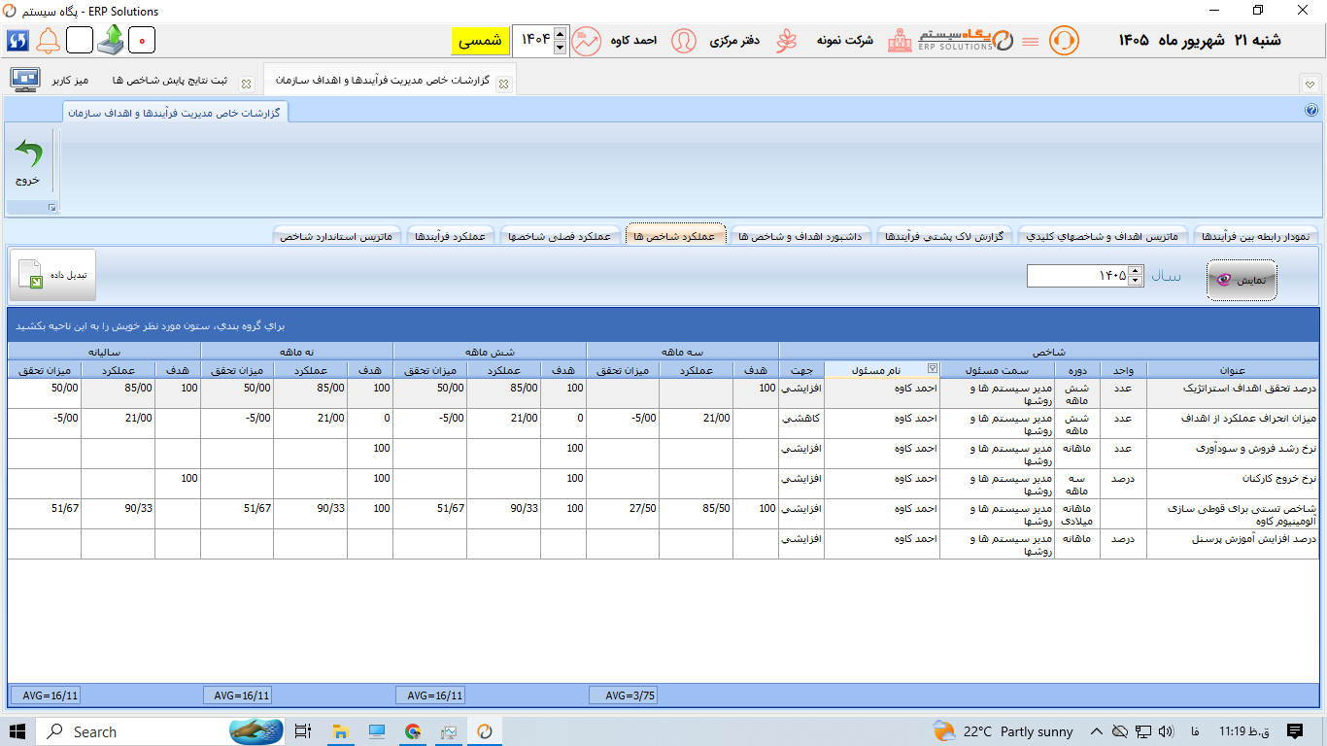Click the blue refresh arrows icon

click(x=18, y=41)
